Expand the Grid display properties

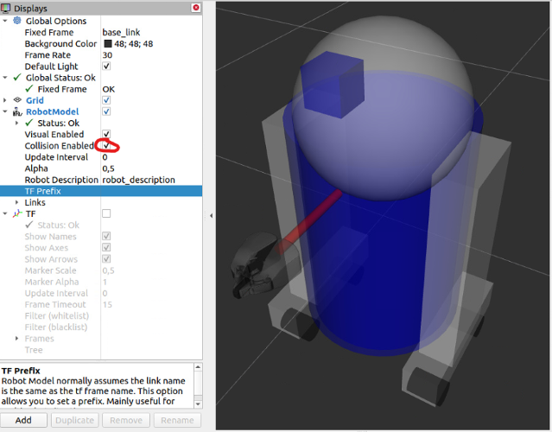(x=6, y=100)
